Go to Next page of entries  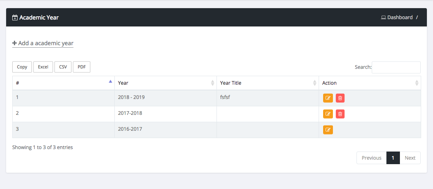(x=410, y=158)
